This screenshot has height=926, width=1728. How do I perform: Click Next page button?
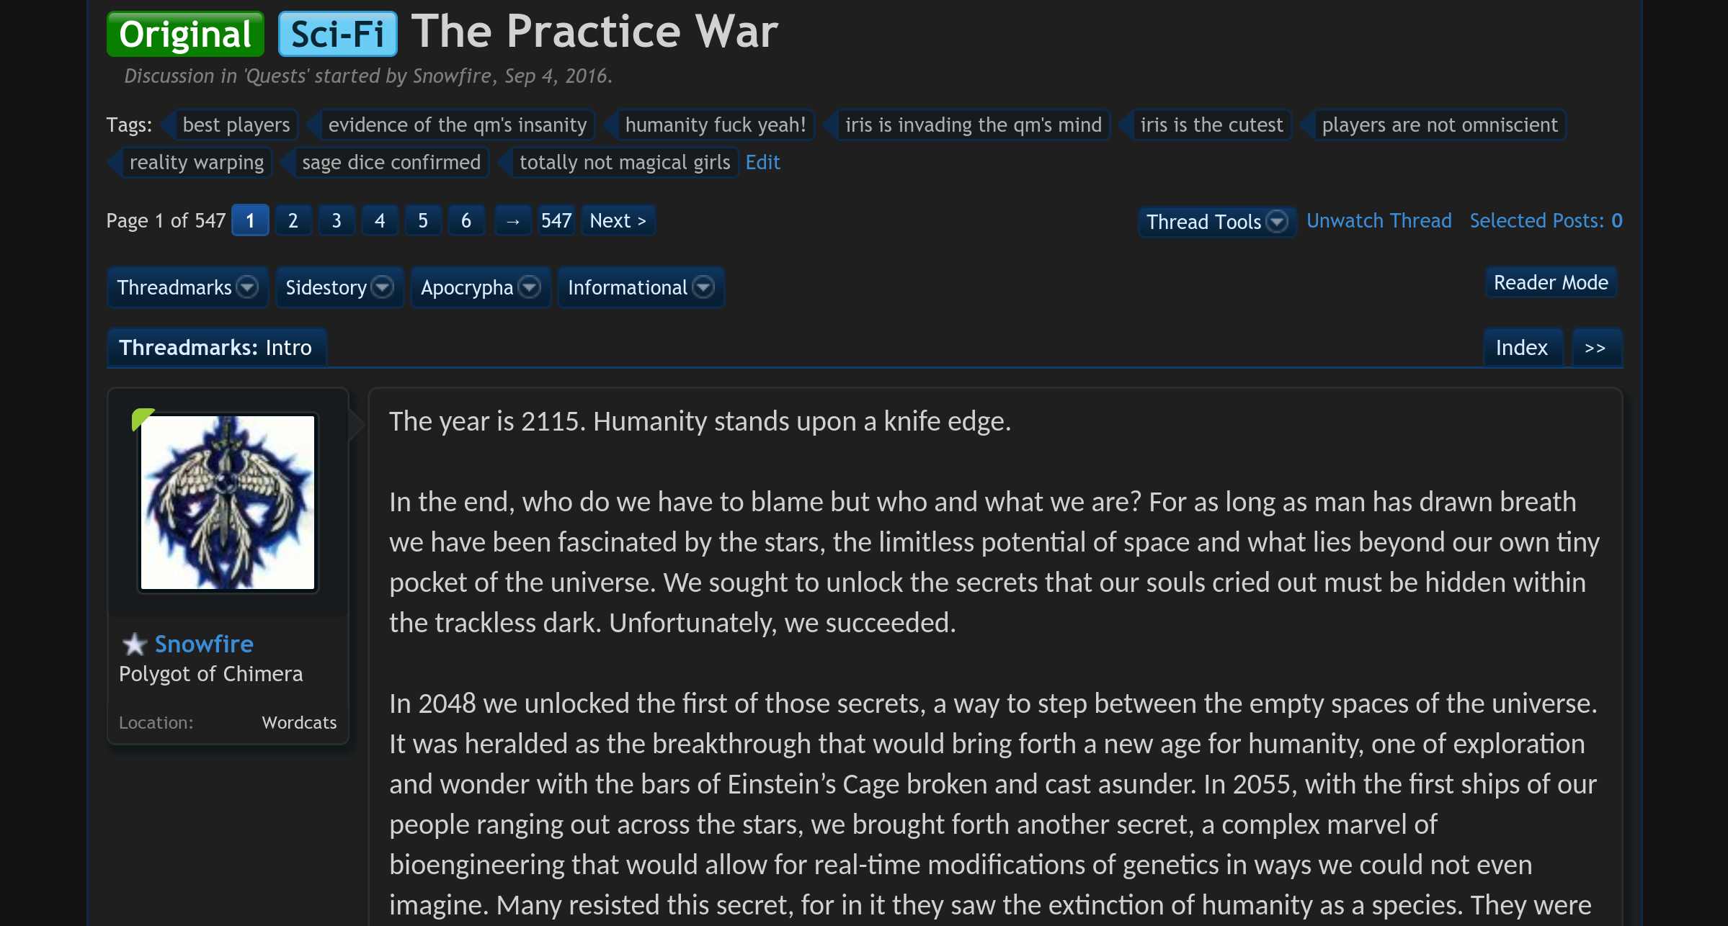pyautogui.click(x=618, y=220)
